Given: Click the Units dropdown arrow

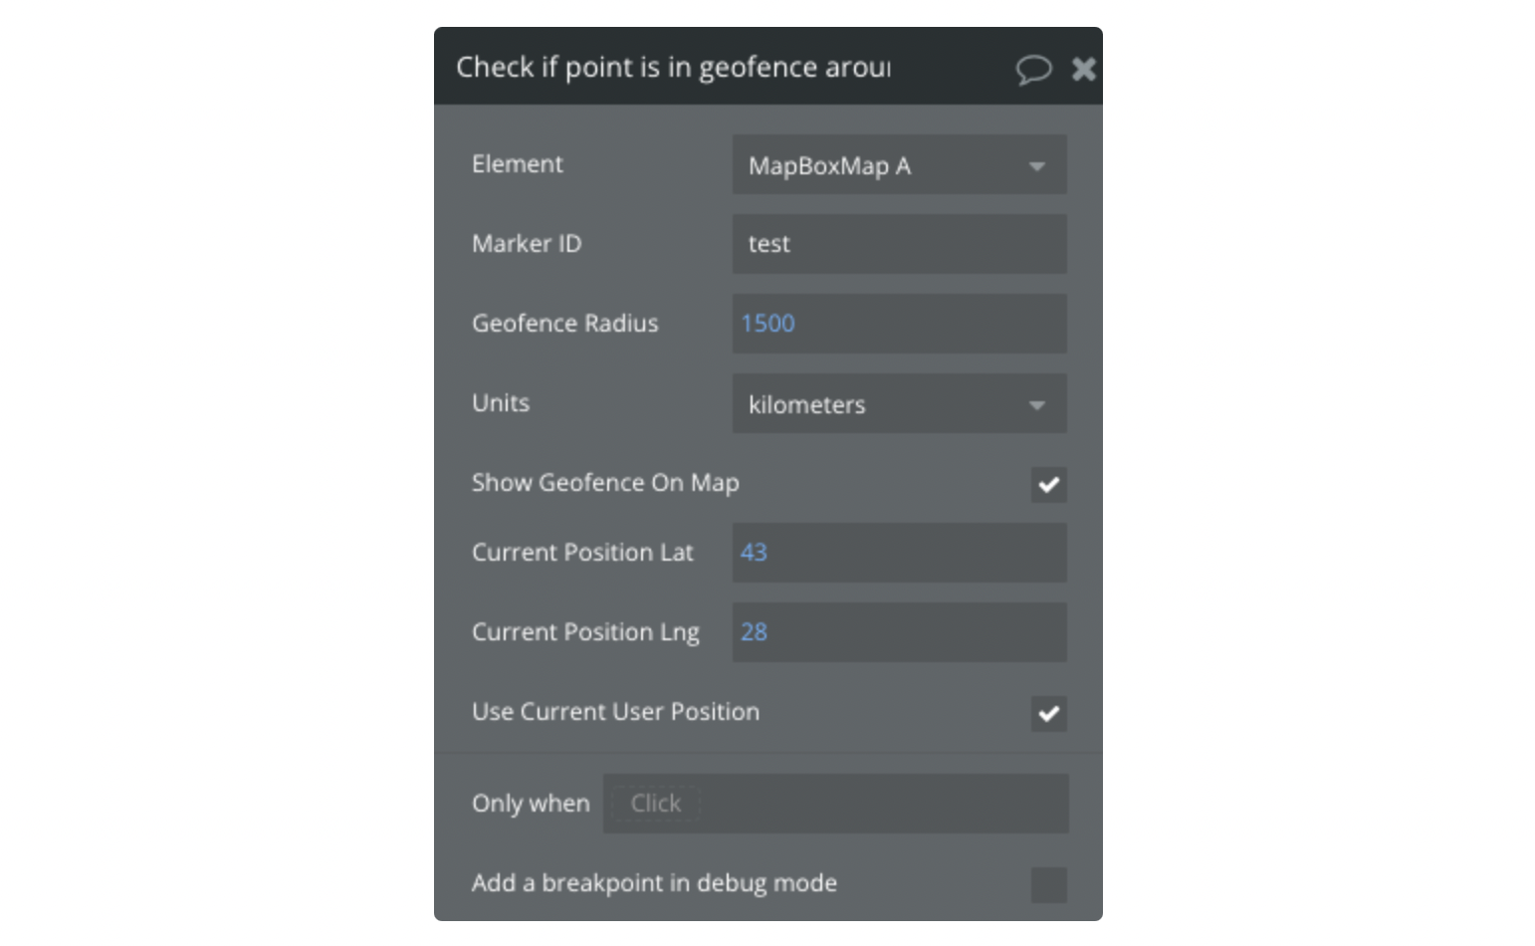Looking at the screenshot, I should click(x=1037, y=405).
